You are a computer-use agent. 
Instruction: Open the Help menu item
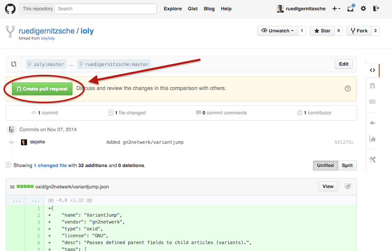pyautogui.click(x=226, y=9)
